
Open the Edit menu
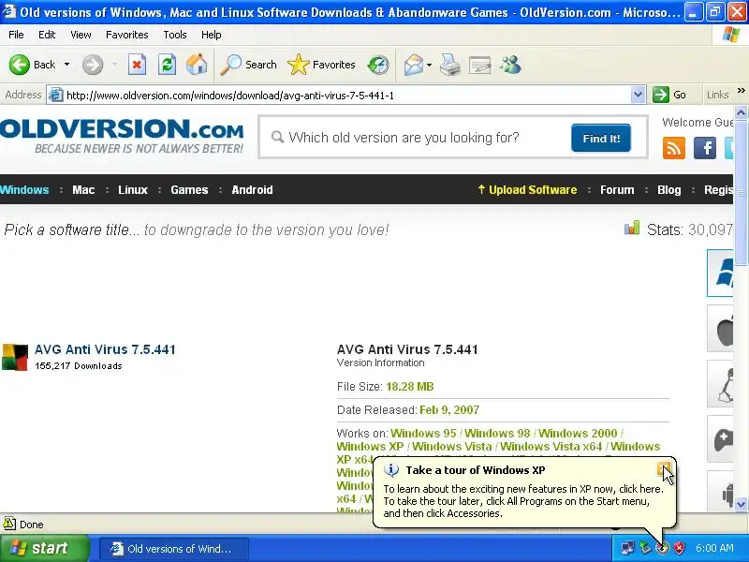(47, 35)
